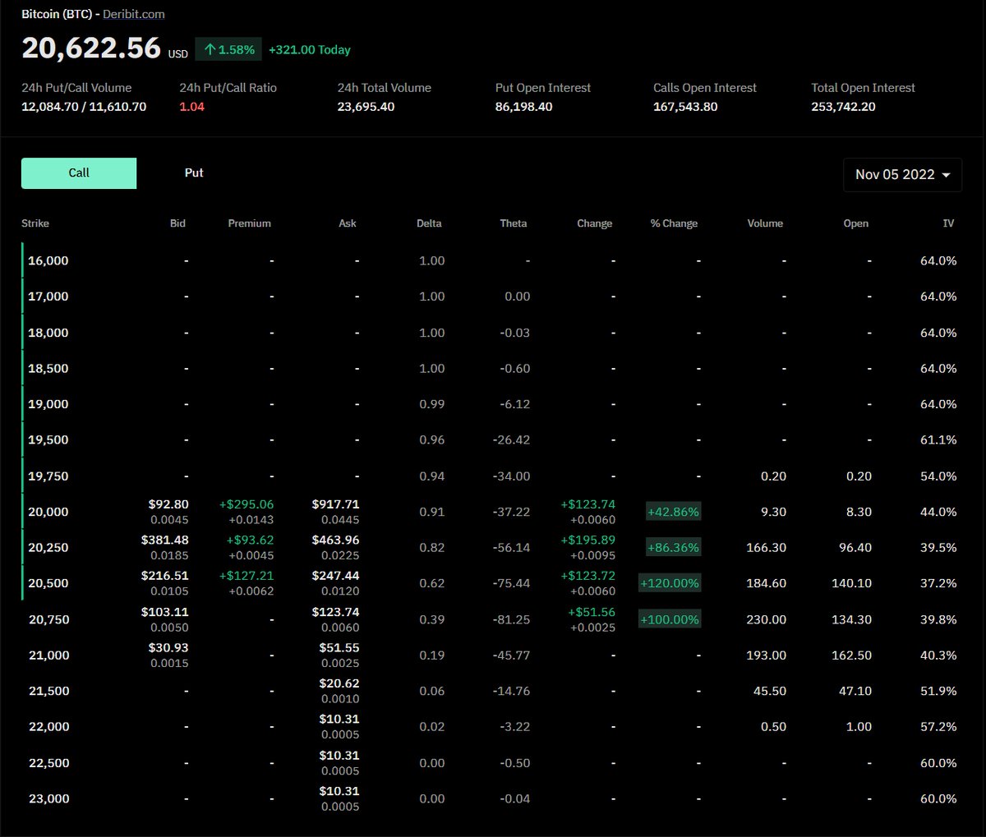Click the 22,000 strike price label

(x=48, y=726)
